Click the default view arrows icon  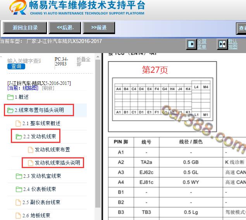(x=222, y=44)
